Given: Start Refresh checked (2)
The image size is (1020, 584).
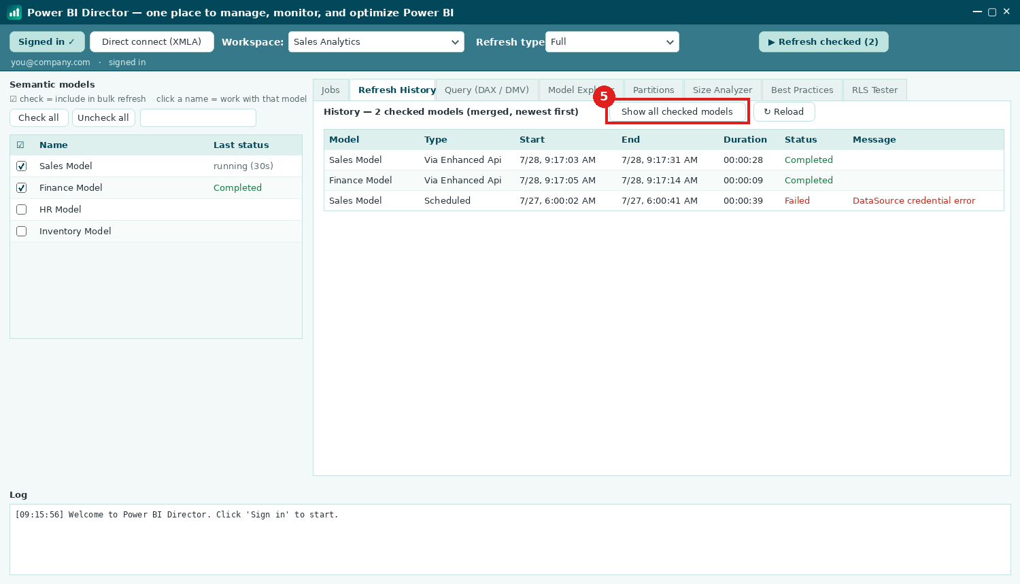Looking at the screenshot, I should (x=823, y=41).
